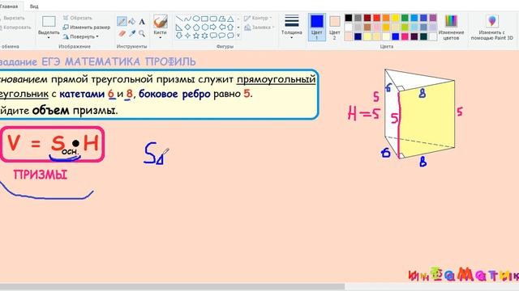Viewport: 519px width, 291px height.
Task: Click the Вырезать cut button
Action: [11, 18]
